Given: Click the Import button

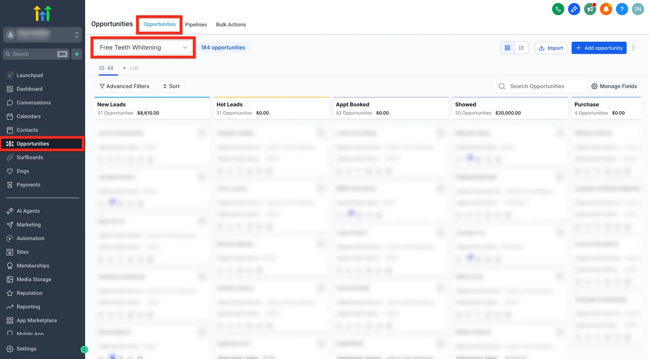Looking at the screenshot, I should pyautogui.click(x=550, y=48).
